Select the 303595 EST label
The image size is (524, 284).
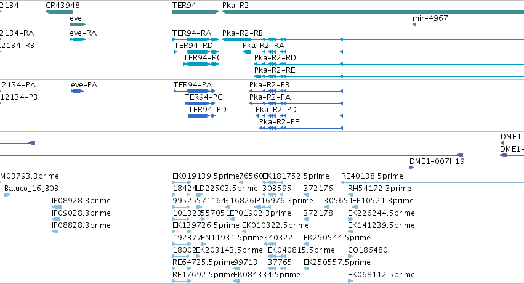click(276, 189)
